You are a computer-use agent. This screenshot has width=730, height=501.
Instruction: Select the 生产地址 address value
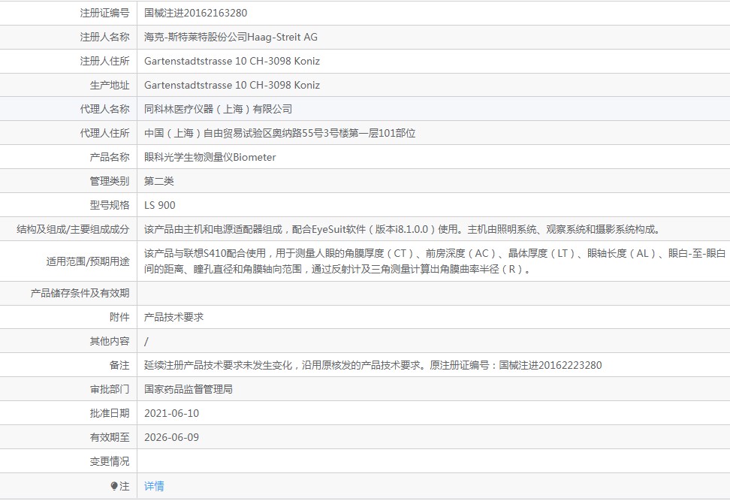232,85
